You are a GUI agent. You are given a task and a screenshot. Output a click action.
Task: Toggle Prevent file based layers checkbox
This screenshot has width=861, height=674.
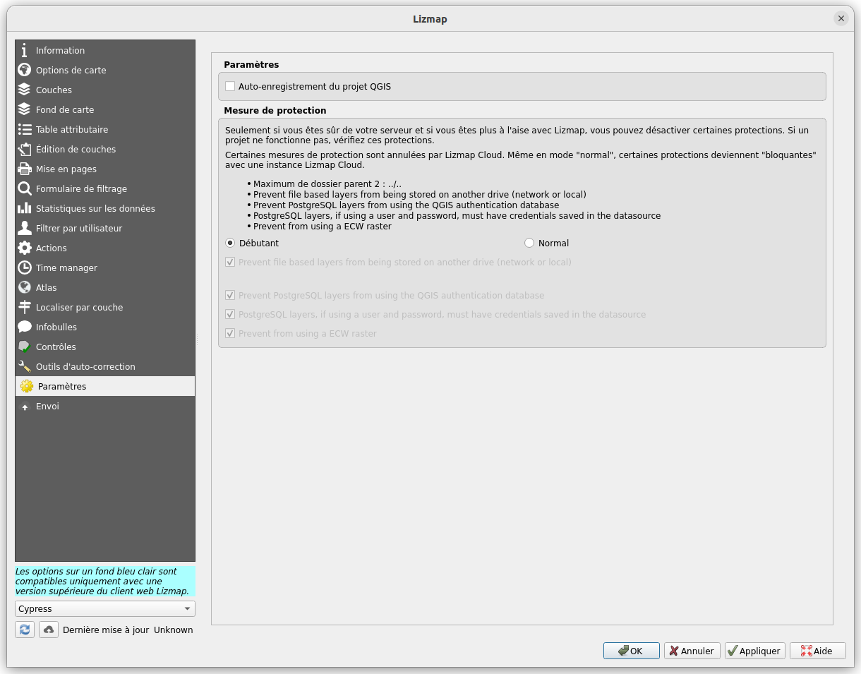click(x=230, y=262)
